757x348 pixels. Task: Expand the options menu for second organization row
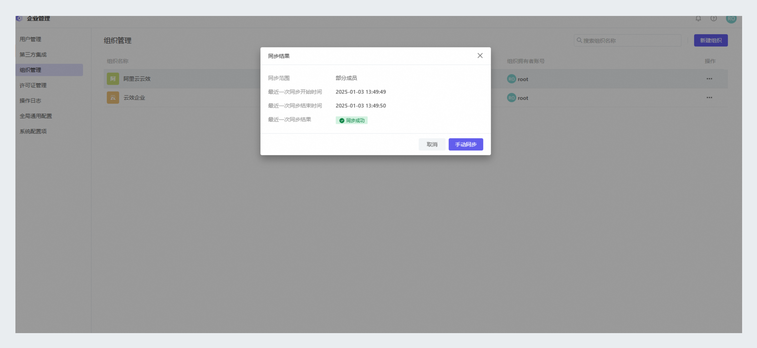point(709,97)
